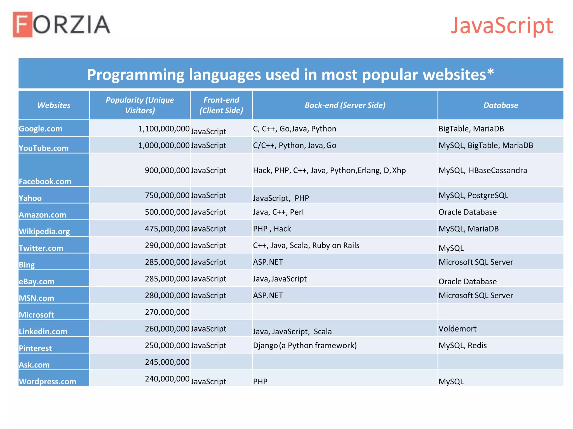Click the MSN.com row label
Viewport: 573px width, 429px height.
pyautogui.click(x=36, y=298)
